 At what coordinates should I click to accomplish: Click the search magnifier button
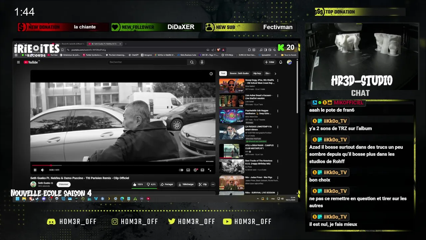tap(192, 62)
